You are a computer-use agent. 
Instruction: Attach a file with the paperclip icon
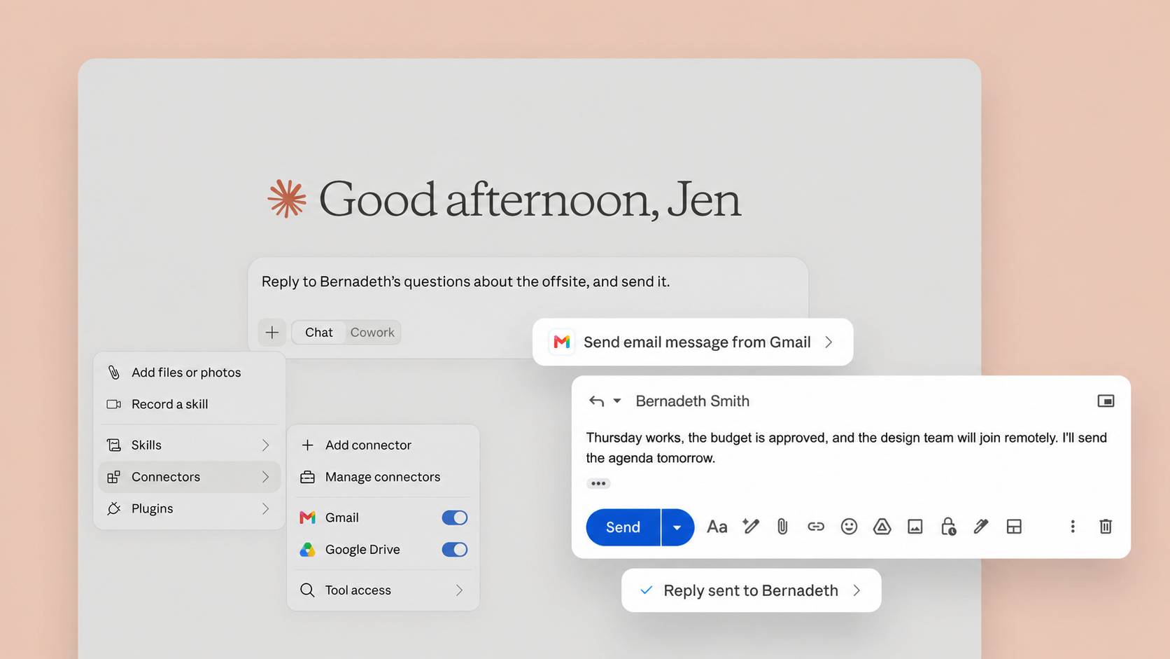(782, 527)
